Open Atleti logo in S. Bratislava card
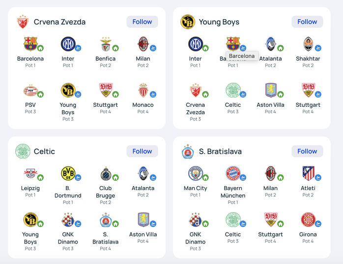Screen dimensions: 343x264 click(308, 173)
